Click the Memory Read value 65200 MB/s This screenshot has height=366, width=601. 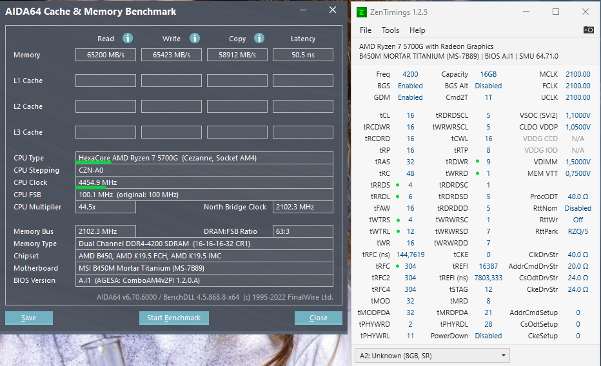coord(105,55)
